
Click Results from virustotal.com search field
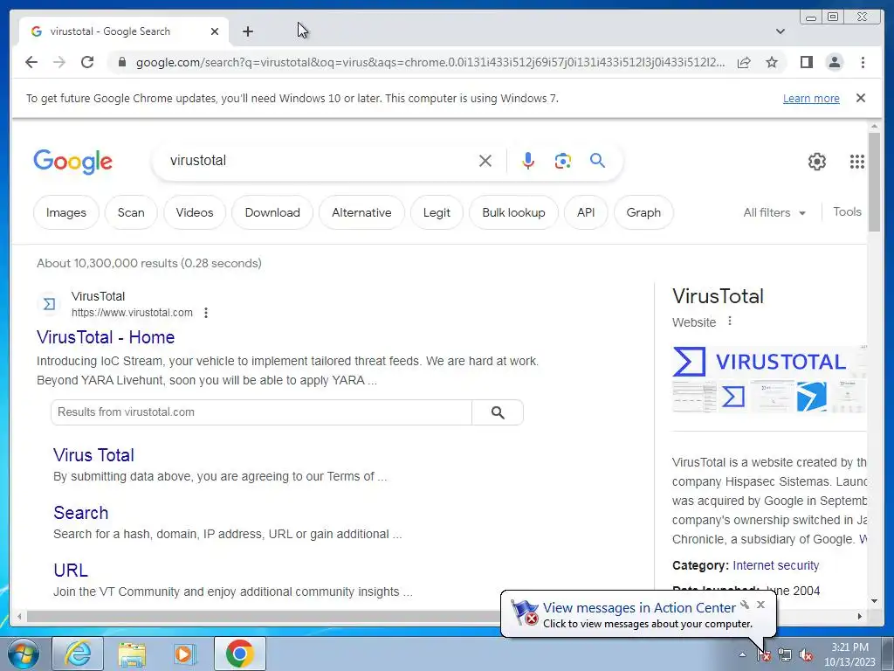click(x=261, y=412)
